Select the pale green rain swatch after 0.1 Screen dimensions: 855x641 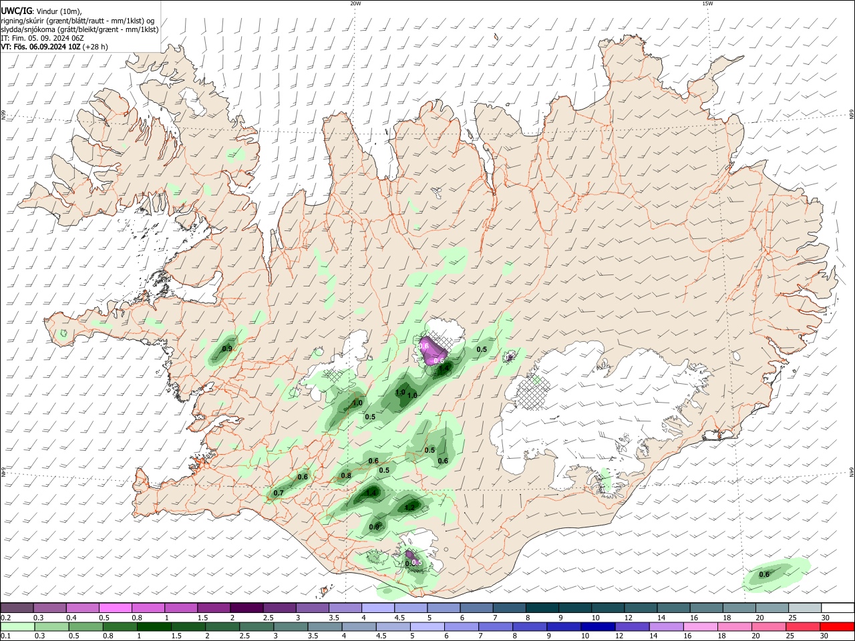[17, 626]
